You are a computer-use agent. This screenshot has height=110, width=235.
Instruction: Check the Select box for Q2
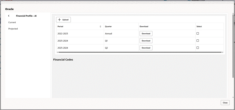pos(198,48)
